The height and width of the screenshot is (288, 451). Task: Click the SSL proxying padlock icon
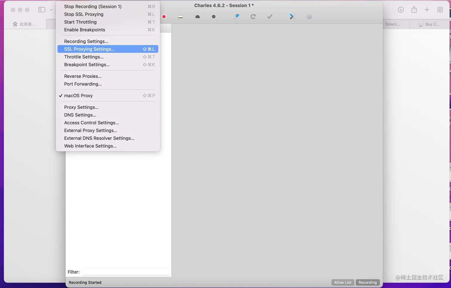click(x=180, y=17)
